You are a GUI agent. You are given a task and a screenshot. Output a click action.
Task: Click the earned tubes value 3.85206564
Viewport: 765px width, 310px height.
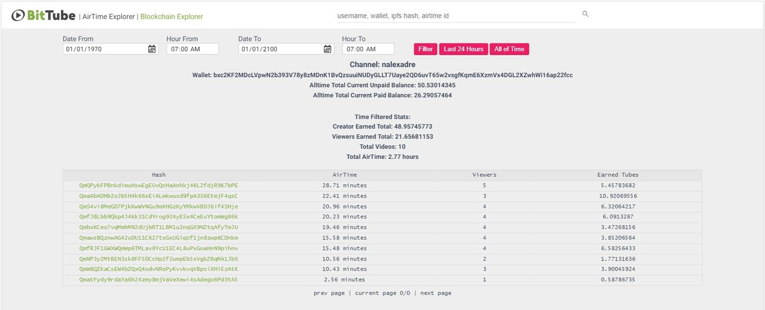618,238
